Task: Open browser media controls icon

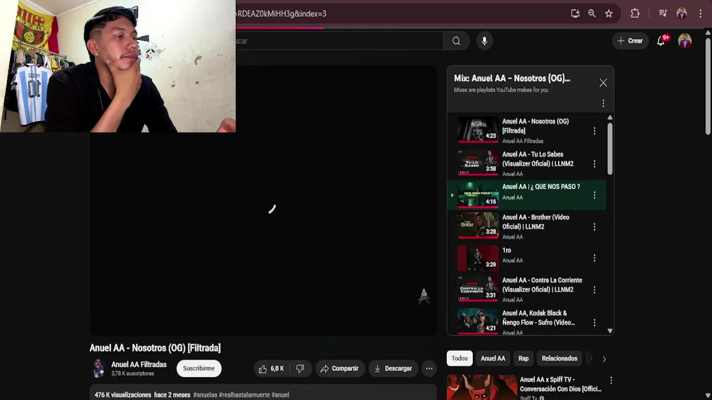Action: coord(662,13)
